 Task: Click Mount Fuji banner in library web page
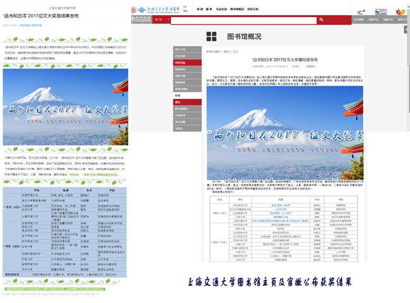[285, 133]
